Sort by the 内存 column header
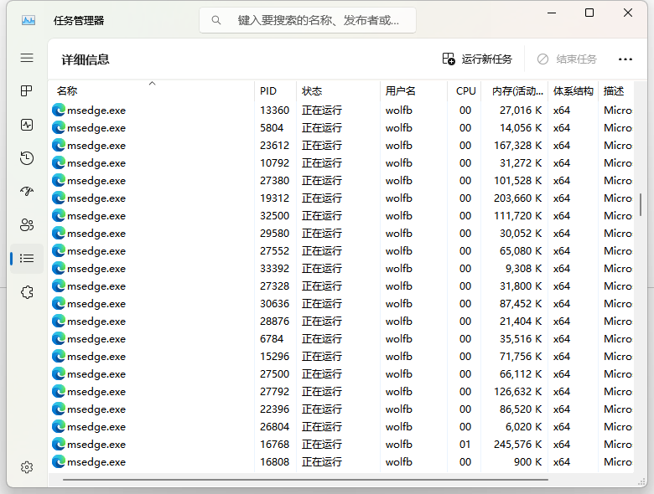This screenshot has width=654, height=494. coord(516,91)
